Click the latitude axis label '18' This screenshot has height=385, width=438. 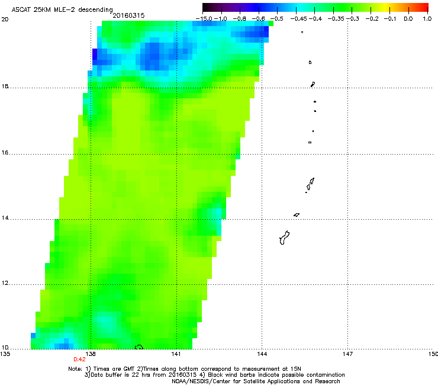coord(5,86)
